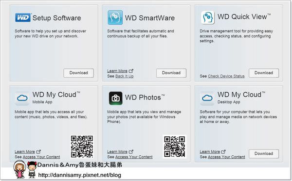Click the WD SmartWare gears-head icon
Screen dimensions: 292x181
click(115, 17)
